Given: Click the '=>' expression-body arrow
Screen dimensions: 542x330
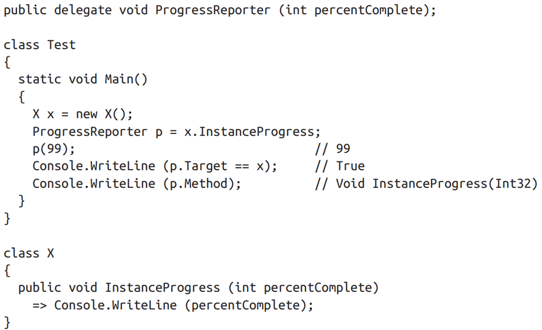Looking at the screenshot, I should [39, 305].
